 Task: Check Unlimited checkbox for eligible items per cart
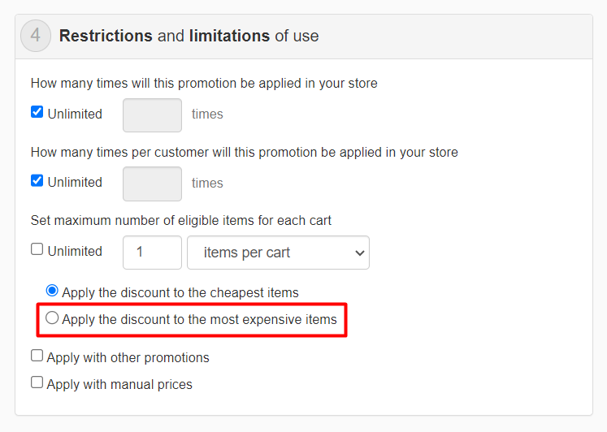pyautogui.click(x=37, y=249)
